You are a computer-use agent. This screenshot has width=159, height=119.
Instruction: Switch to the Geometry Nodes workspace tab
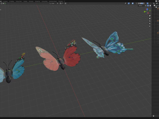point(53,1)
